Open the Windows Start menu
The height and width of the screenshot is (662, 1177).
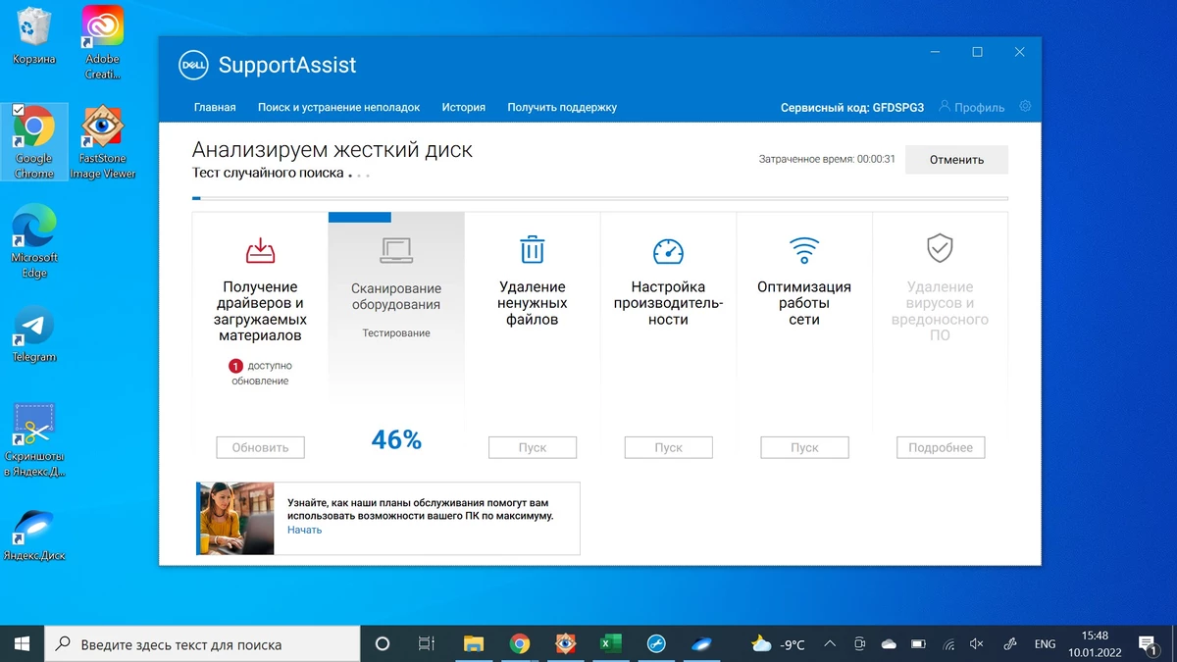coord(22,643)
